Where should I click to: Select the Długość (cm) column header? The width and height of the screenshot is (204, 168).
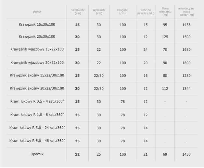[122, 12]
